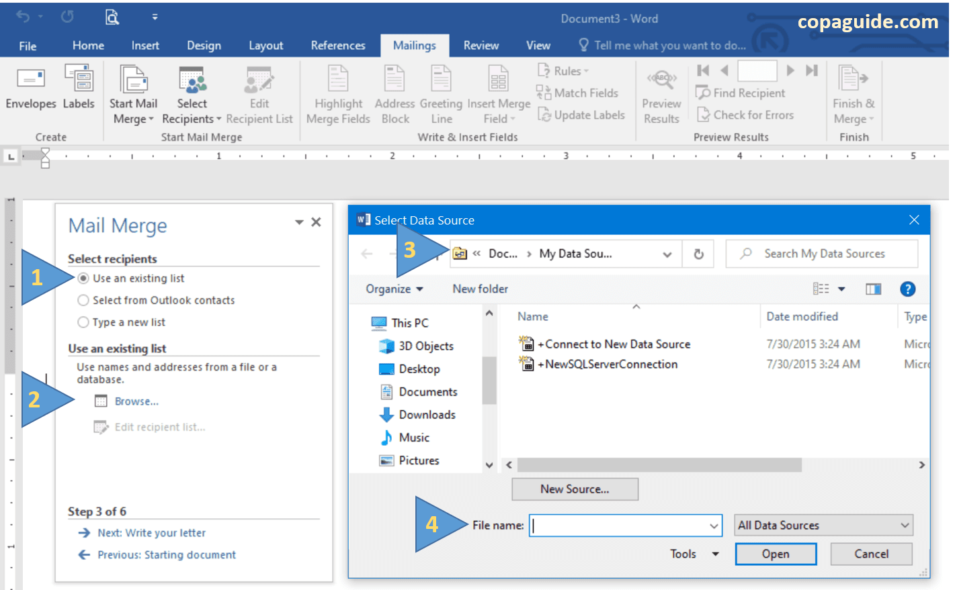Viewport: 953px width, 590px height.
Task: Click Next: Write your letter
Action: pyautogui.click(x=151, y=533)
